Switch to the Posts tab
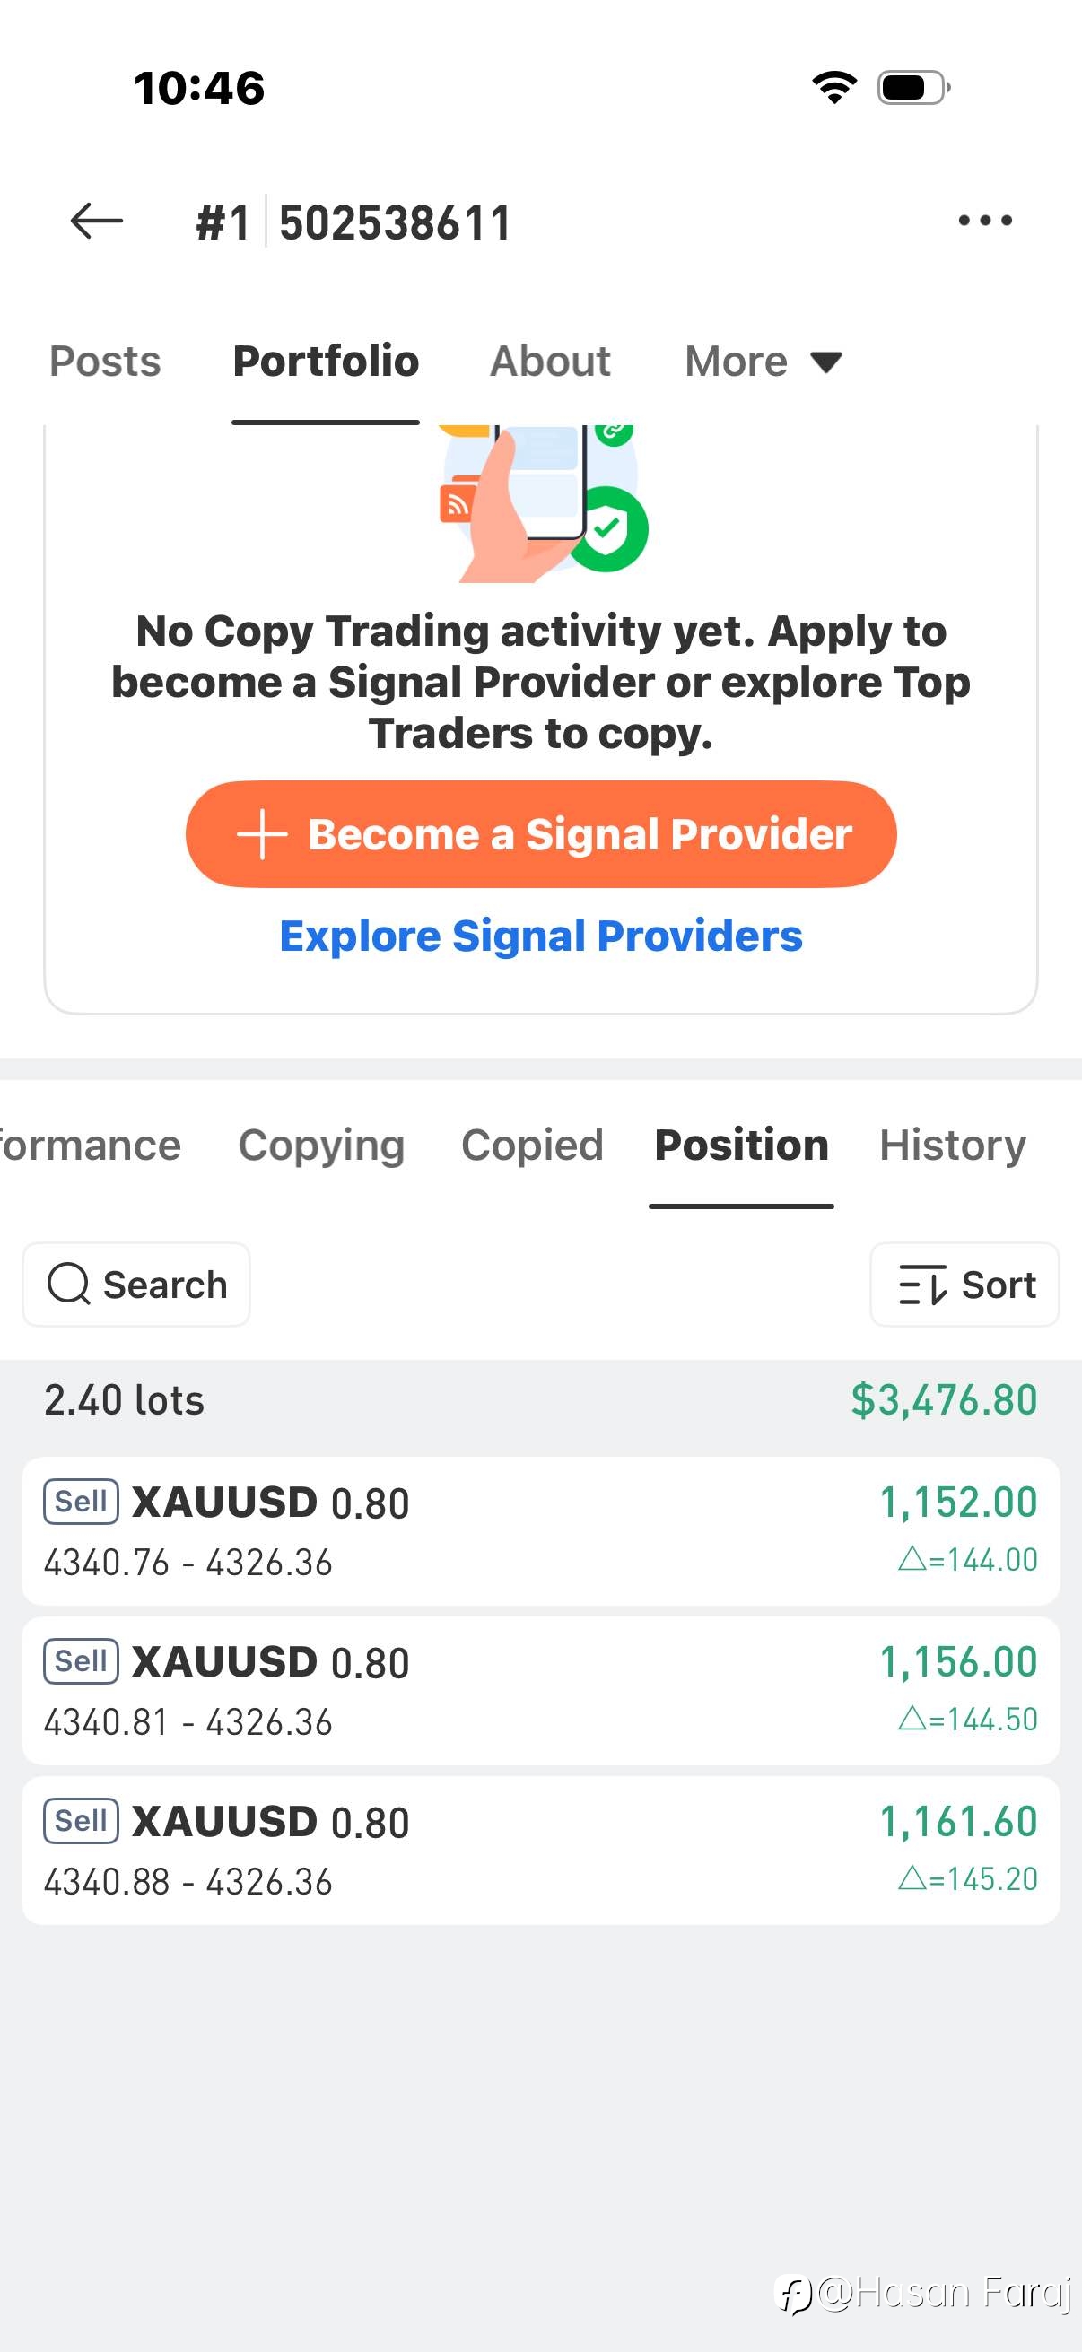 coord(105,362)
